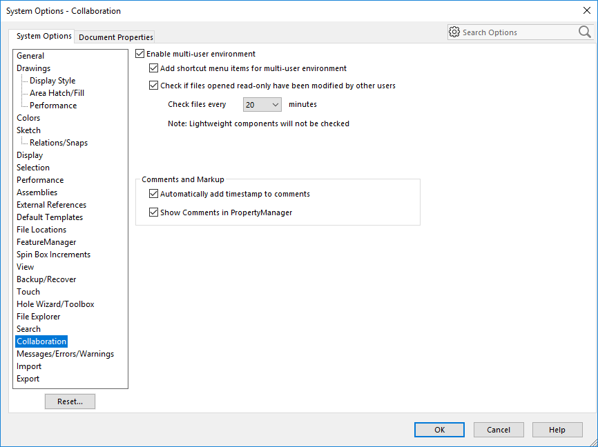
Task: Select the System Options tab
Action: [x=44, y=36]
